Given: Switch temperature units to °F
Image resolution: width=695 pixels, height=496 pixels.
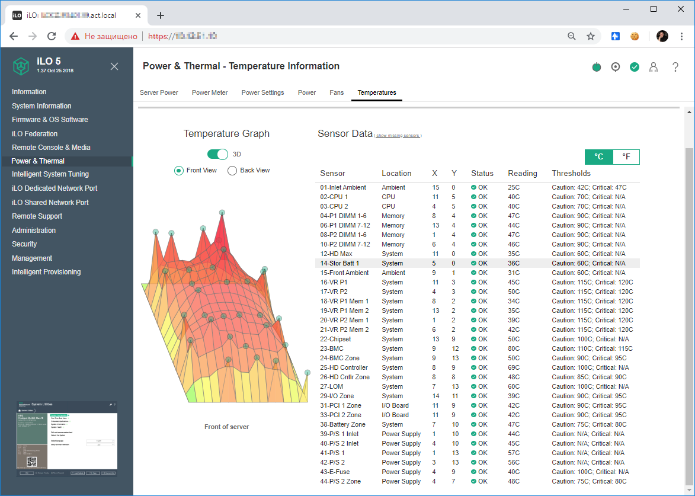Looking at the screenshot, I should (x=626, y=157).
